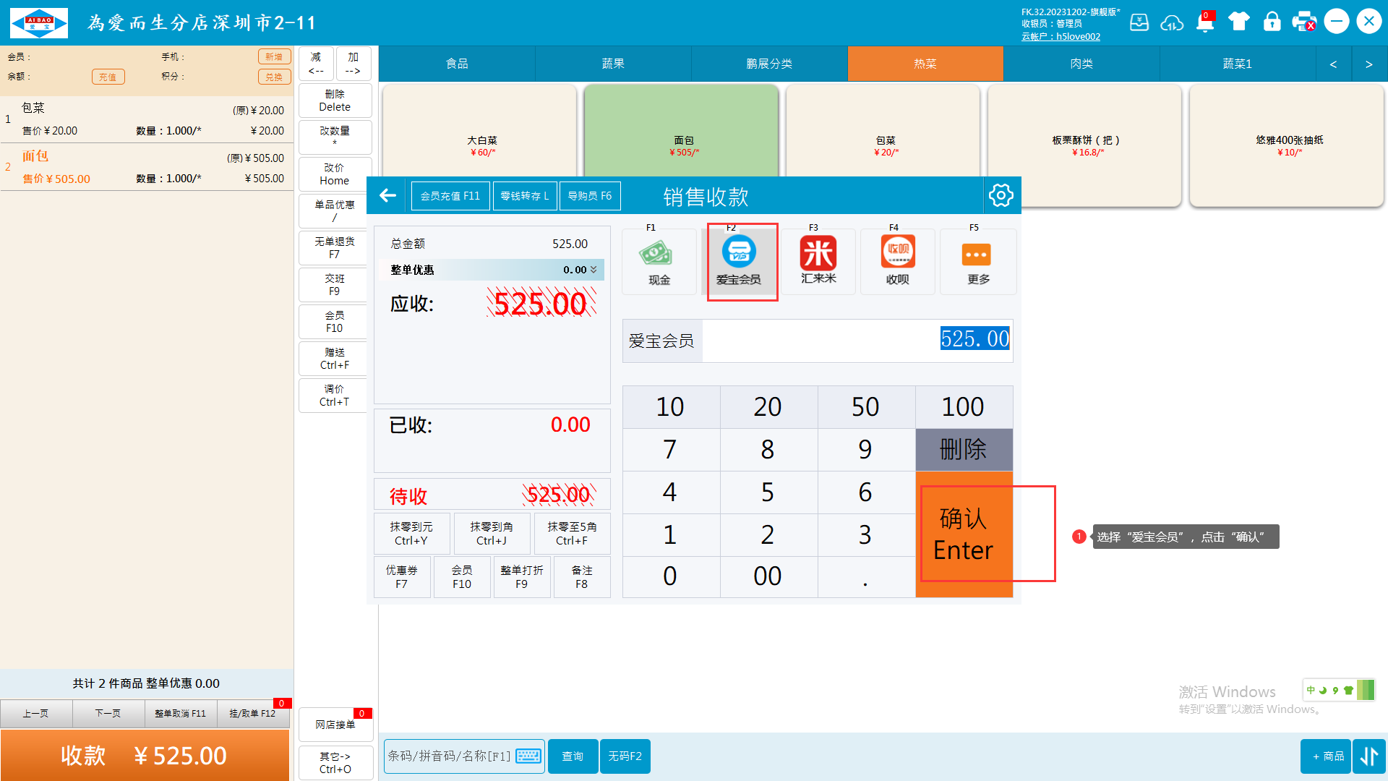Image resolution: width=1388 pixels, height=781 pixels.
Task: Click the 无码F2 button
Action: 625,756
